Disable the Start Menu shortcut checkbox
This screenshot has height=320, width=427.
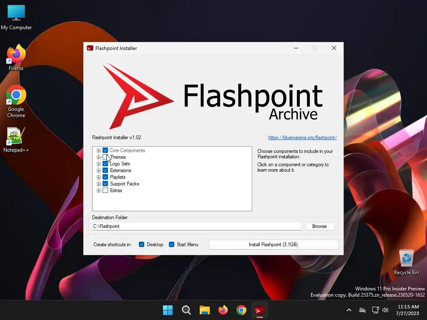171,244
